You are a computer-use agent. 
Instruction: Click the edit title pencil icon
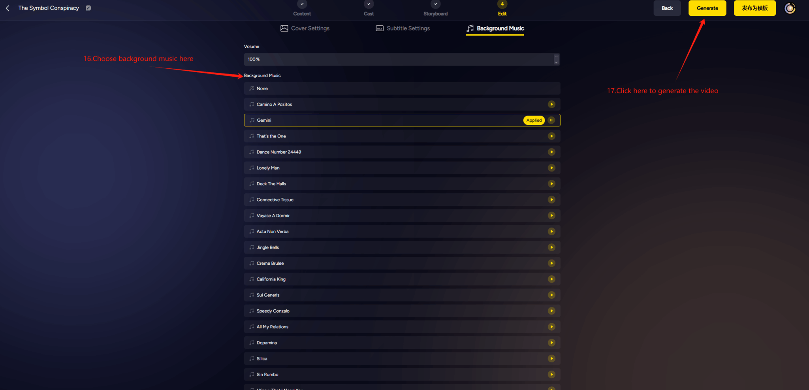tap(88, 8)
